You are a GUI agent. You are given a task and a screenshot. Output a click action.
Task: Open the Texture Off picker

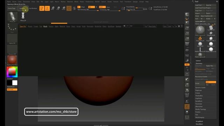click(x=12, y=49)
